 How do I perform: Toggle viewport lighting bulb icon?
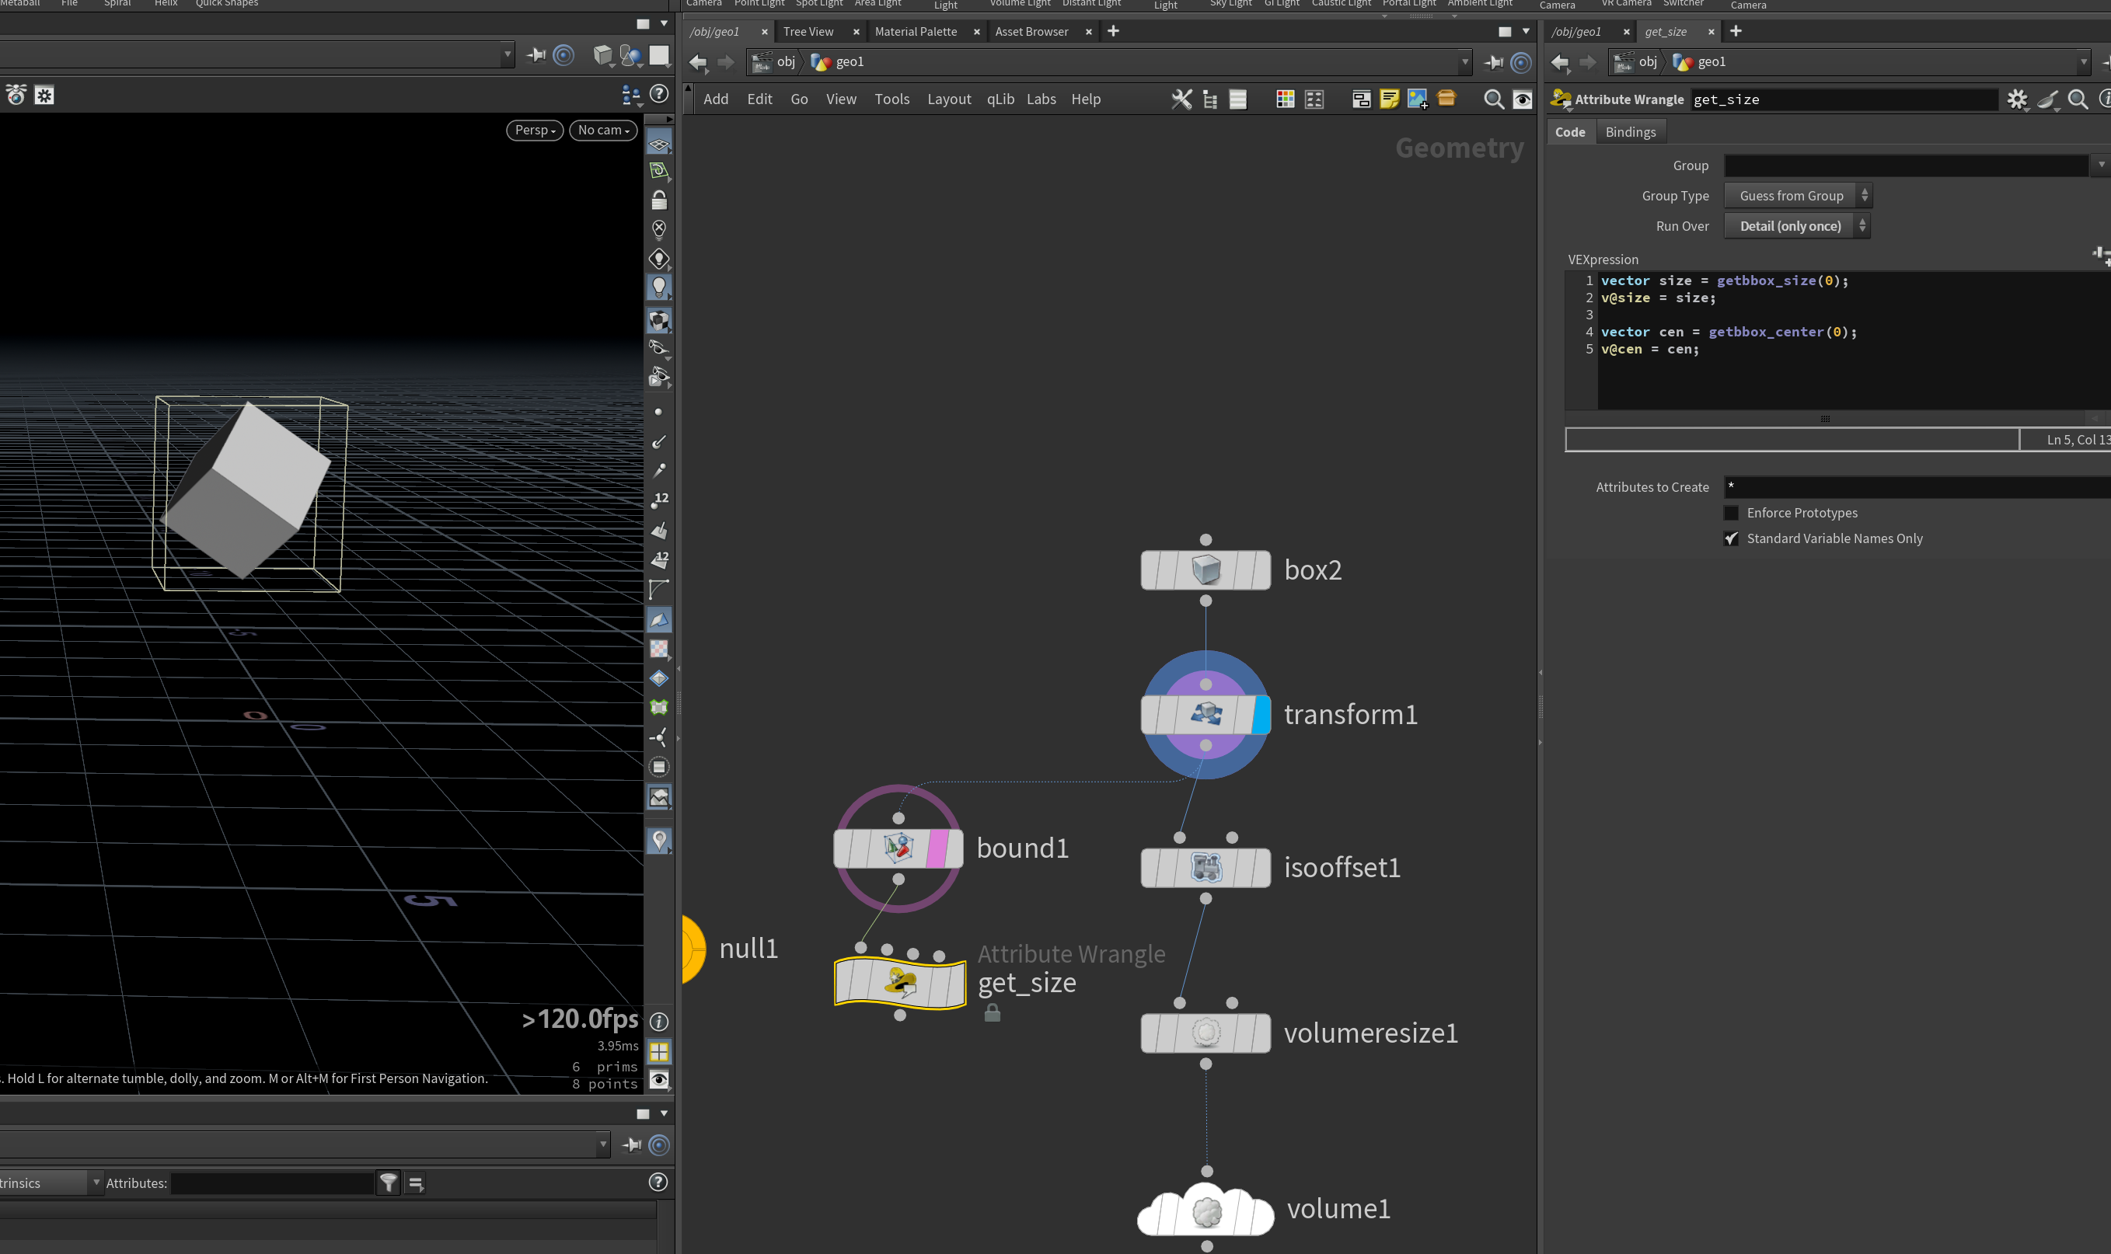click(x=659, y=287)
